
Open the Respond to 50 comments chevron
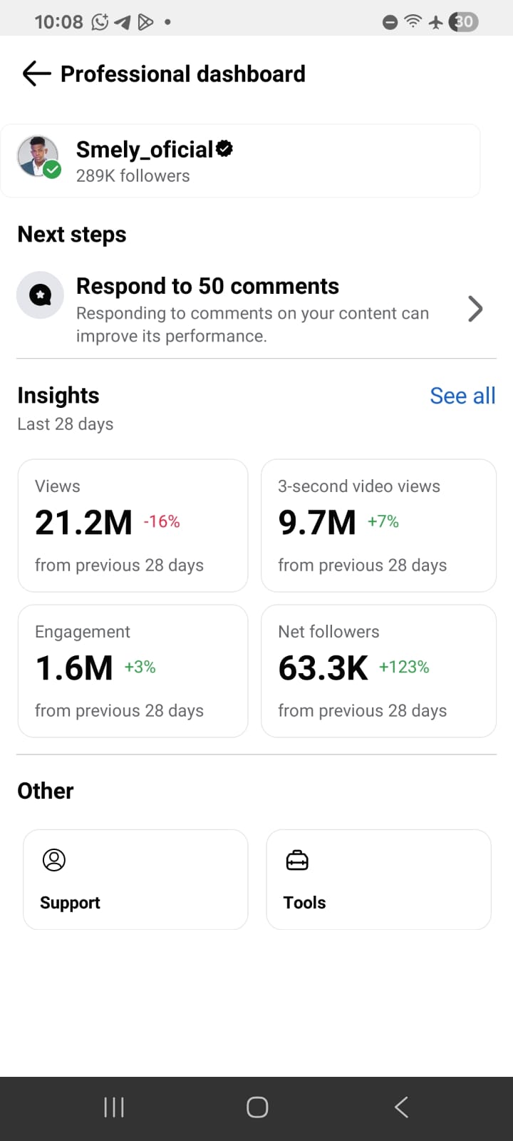coord(475,309)
